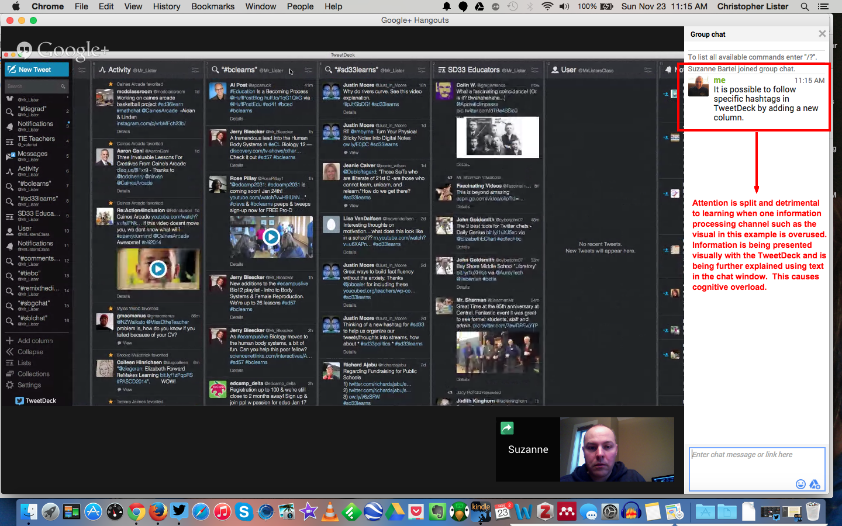
Task: Click Wi-Fi status icon in menu bar
Action: (547, 6)
